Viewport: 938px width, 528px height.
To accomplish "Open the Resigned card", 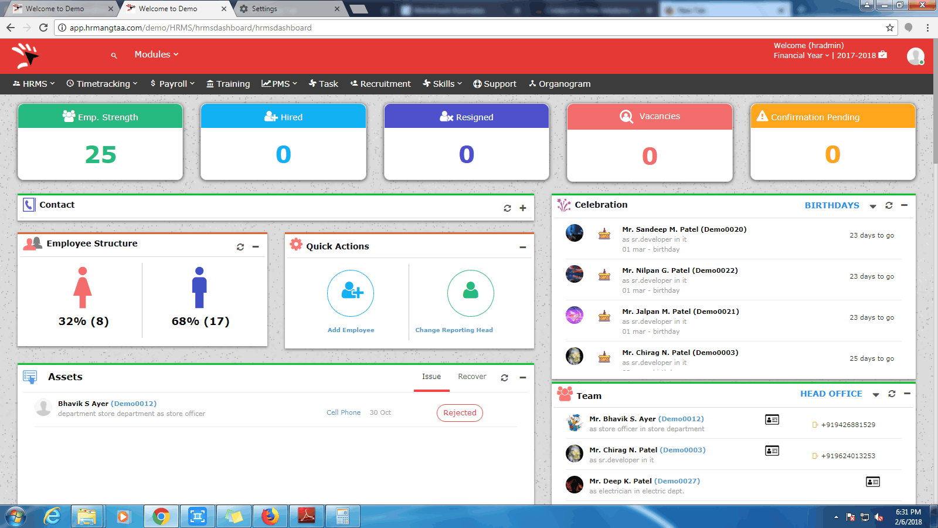I will click(x=467, y=142).
